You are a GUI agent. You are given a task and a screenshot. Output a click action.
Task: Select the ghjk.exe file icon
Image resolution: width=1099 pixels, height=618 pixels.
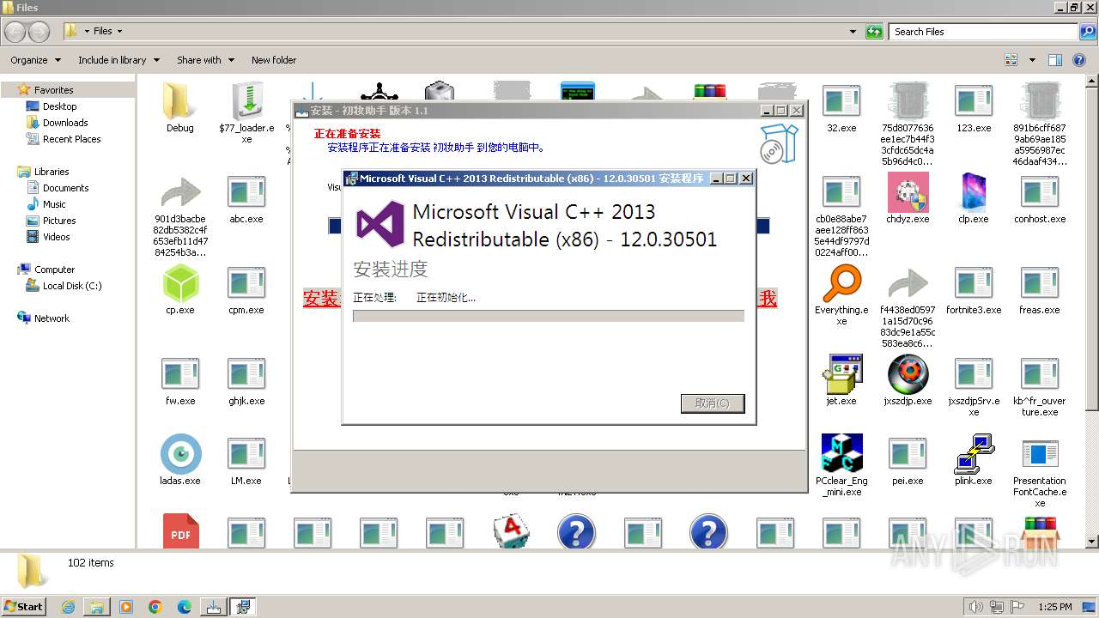pos(246,374)
